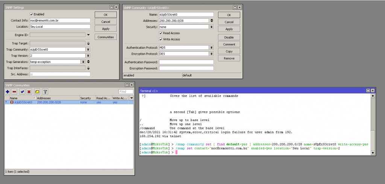The height and width of the screenshot is (184, 385).
Task: Click the terminal vertical scrollbar down arrow
Action: click(373, 153)
